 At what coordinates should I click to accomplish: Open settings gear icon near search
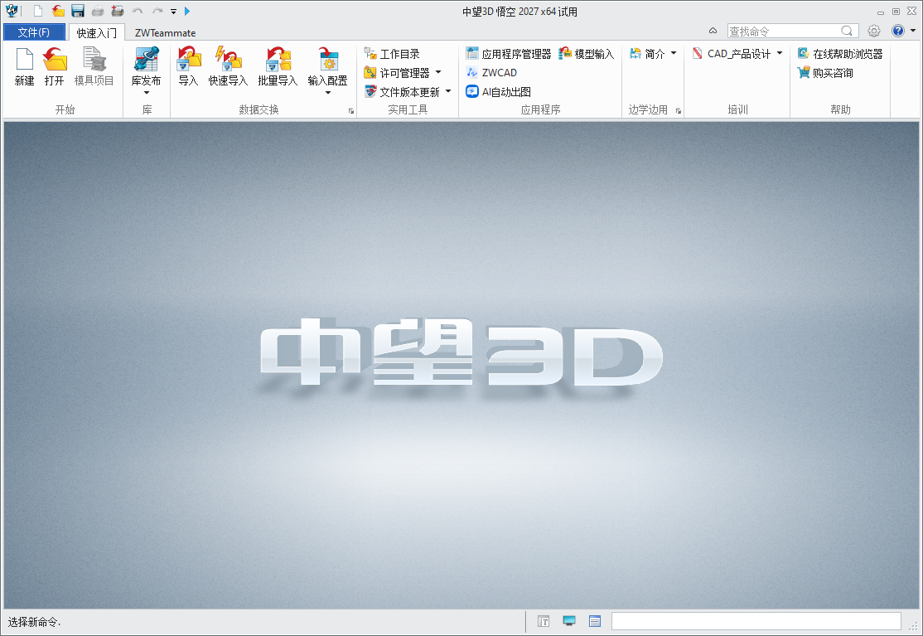point(874,31)
